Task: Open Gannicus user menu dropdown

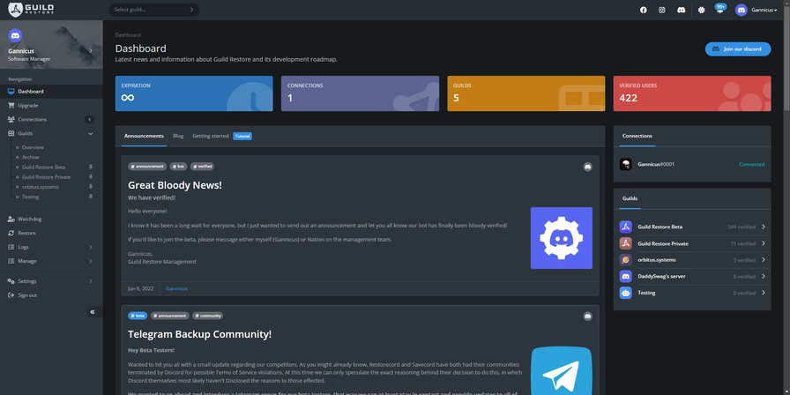Action: (756, 10)
